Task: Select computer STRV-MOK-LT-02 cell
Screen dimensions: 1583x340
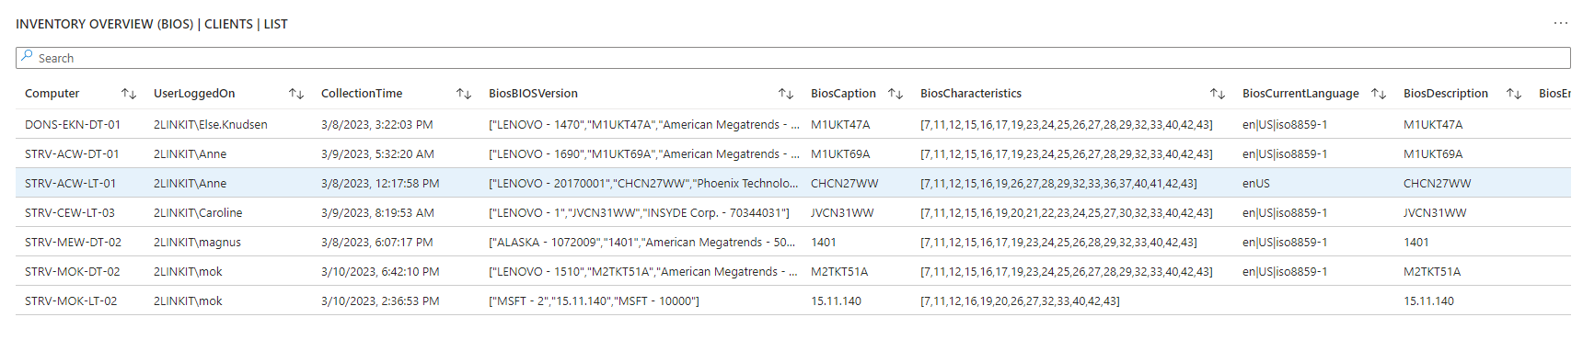Action: tap(71, 300)
